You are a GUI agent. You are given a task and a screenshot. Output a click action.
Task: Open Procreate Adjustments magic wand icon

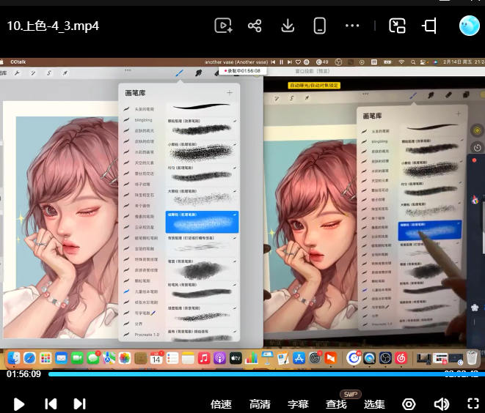coord(33,73)
